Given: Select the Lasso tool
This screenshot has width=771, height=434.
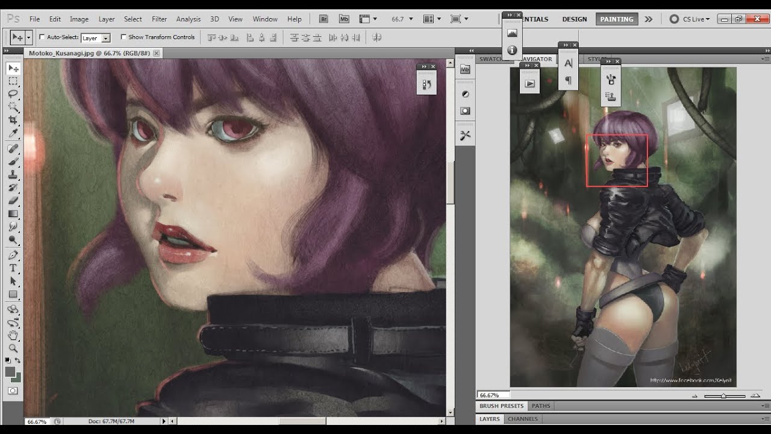Looking at the screenshot, I should 13,95.
